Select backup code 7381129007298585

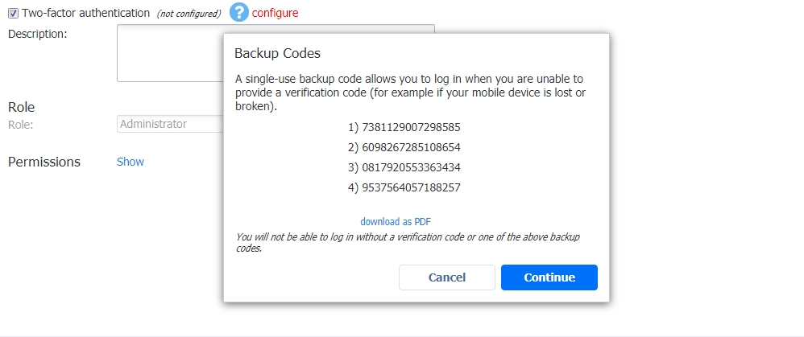pos(411,127)
